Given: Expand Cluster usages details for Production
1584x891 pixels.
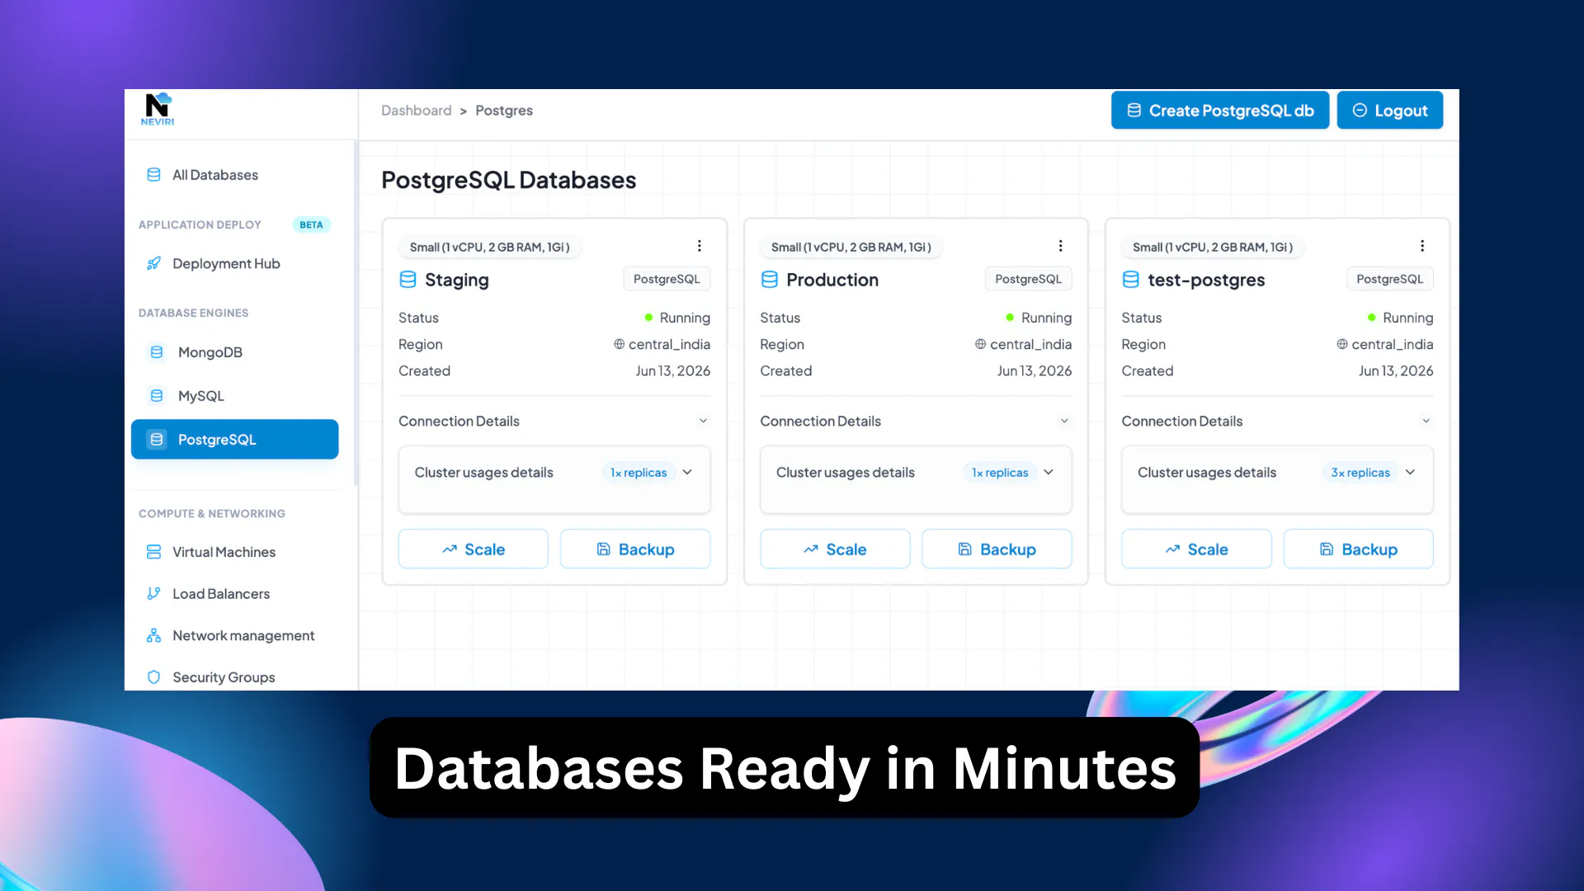Looking at the screenshot, I should pyautogui.click(x=1049, y=473).
